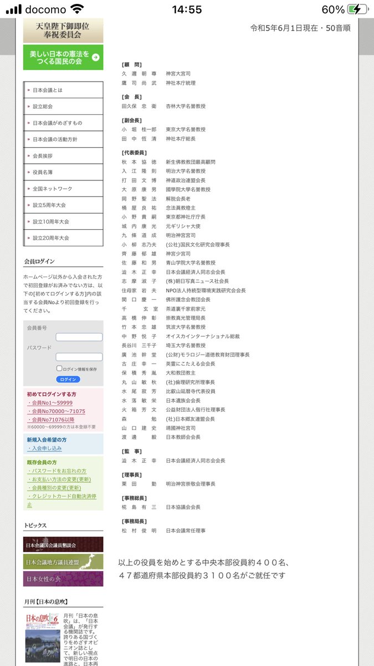Select the [代表委員] section heading
This screenshot has height=666, width=374.
(x=134, y=153)
